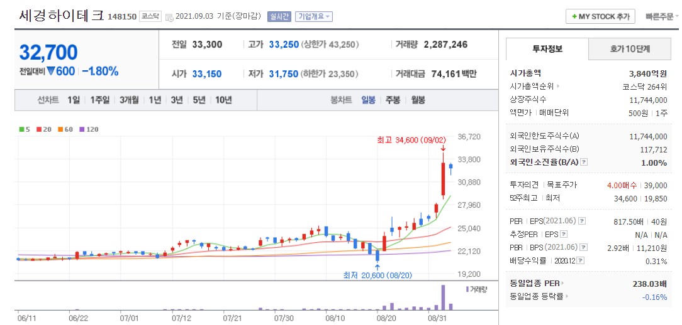Click the help icon next to 외국인소진율(B/A)

pyautogui.click(x=584, y=162)
